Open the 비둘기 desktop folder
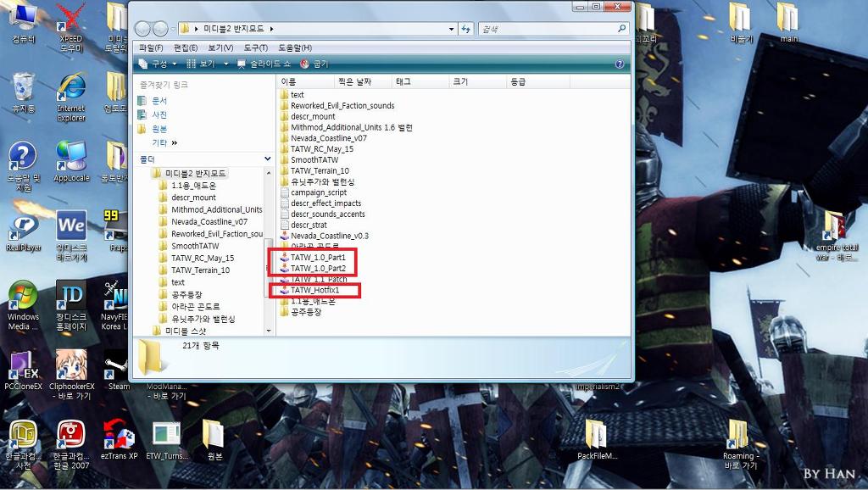Viewport: 868px width, 490px height. pyautogui.click(x=741, y=23)
